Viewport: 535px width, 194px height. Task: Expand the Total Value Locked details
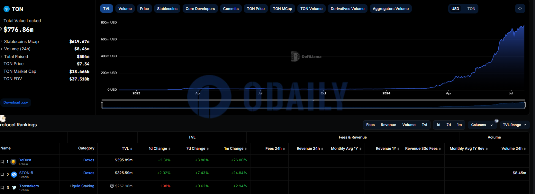tap(1, 29)
